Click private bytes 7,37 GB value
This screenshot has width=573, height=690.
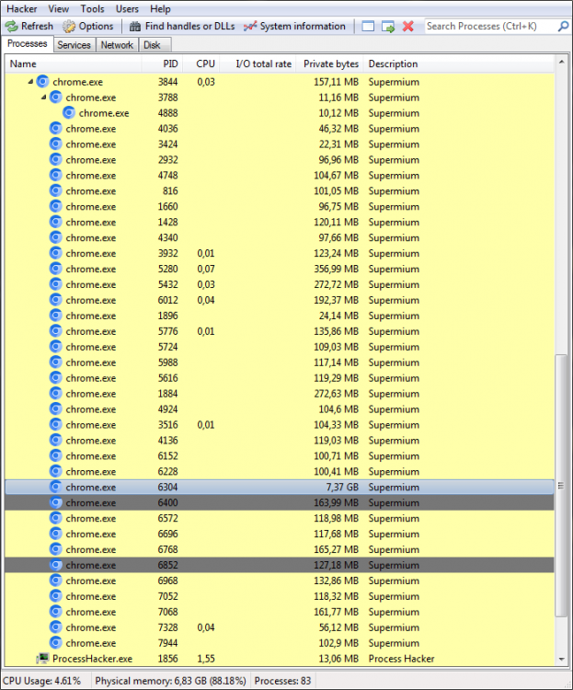click(342, 487)
